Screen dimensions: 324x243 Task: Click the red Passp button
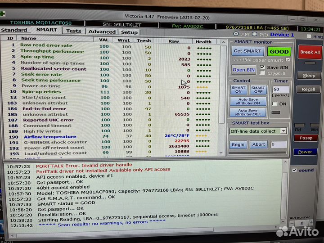(x=306, y=138)
